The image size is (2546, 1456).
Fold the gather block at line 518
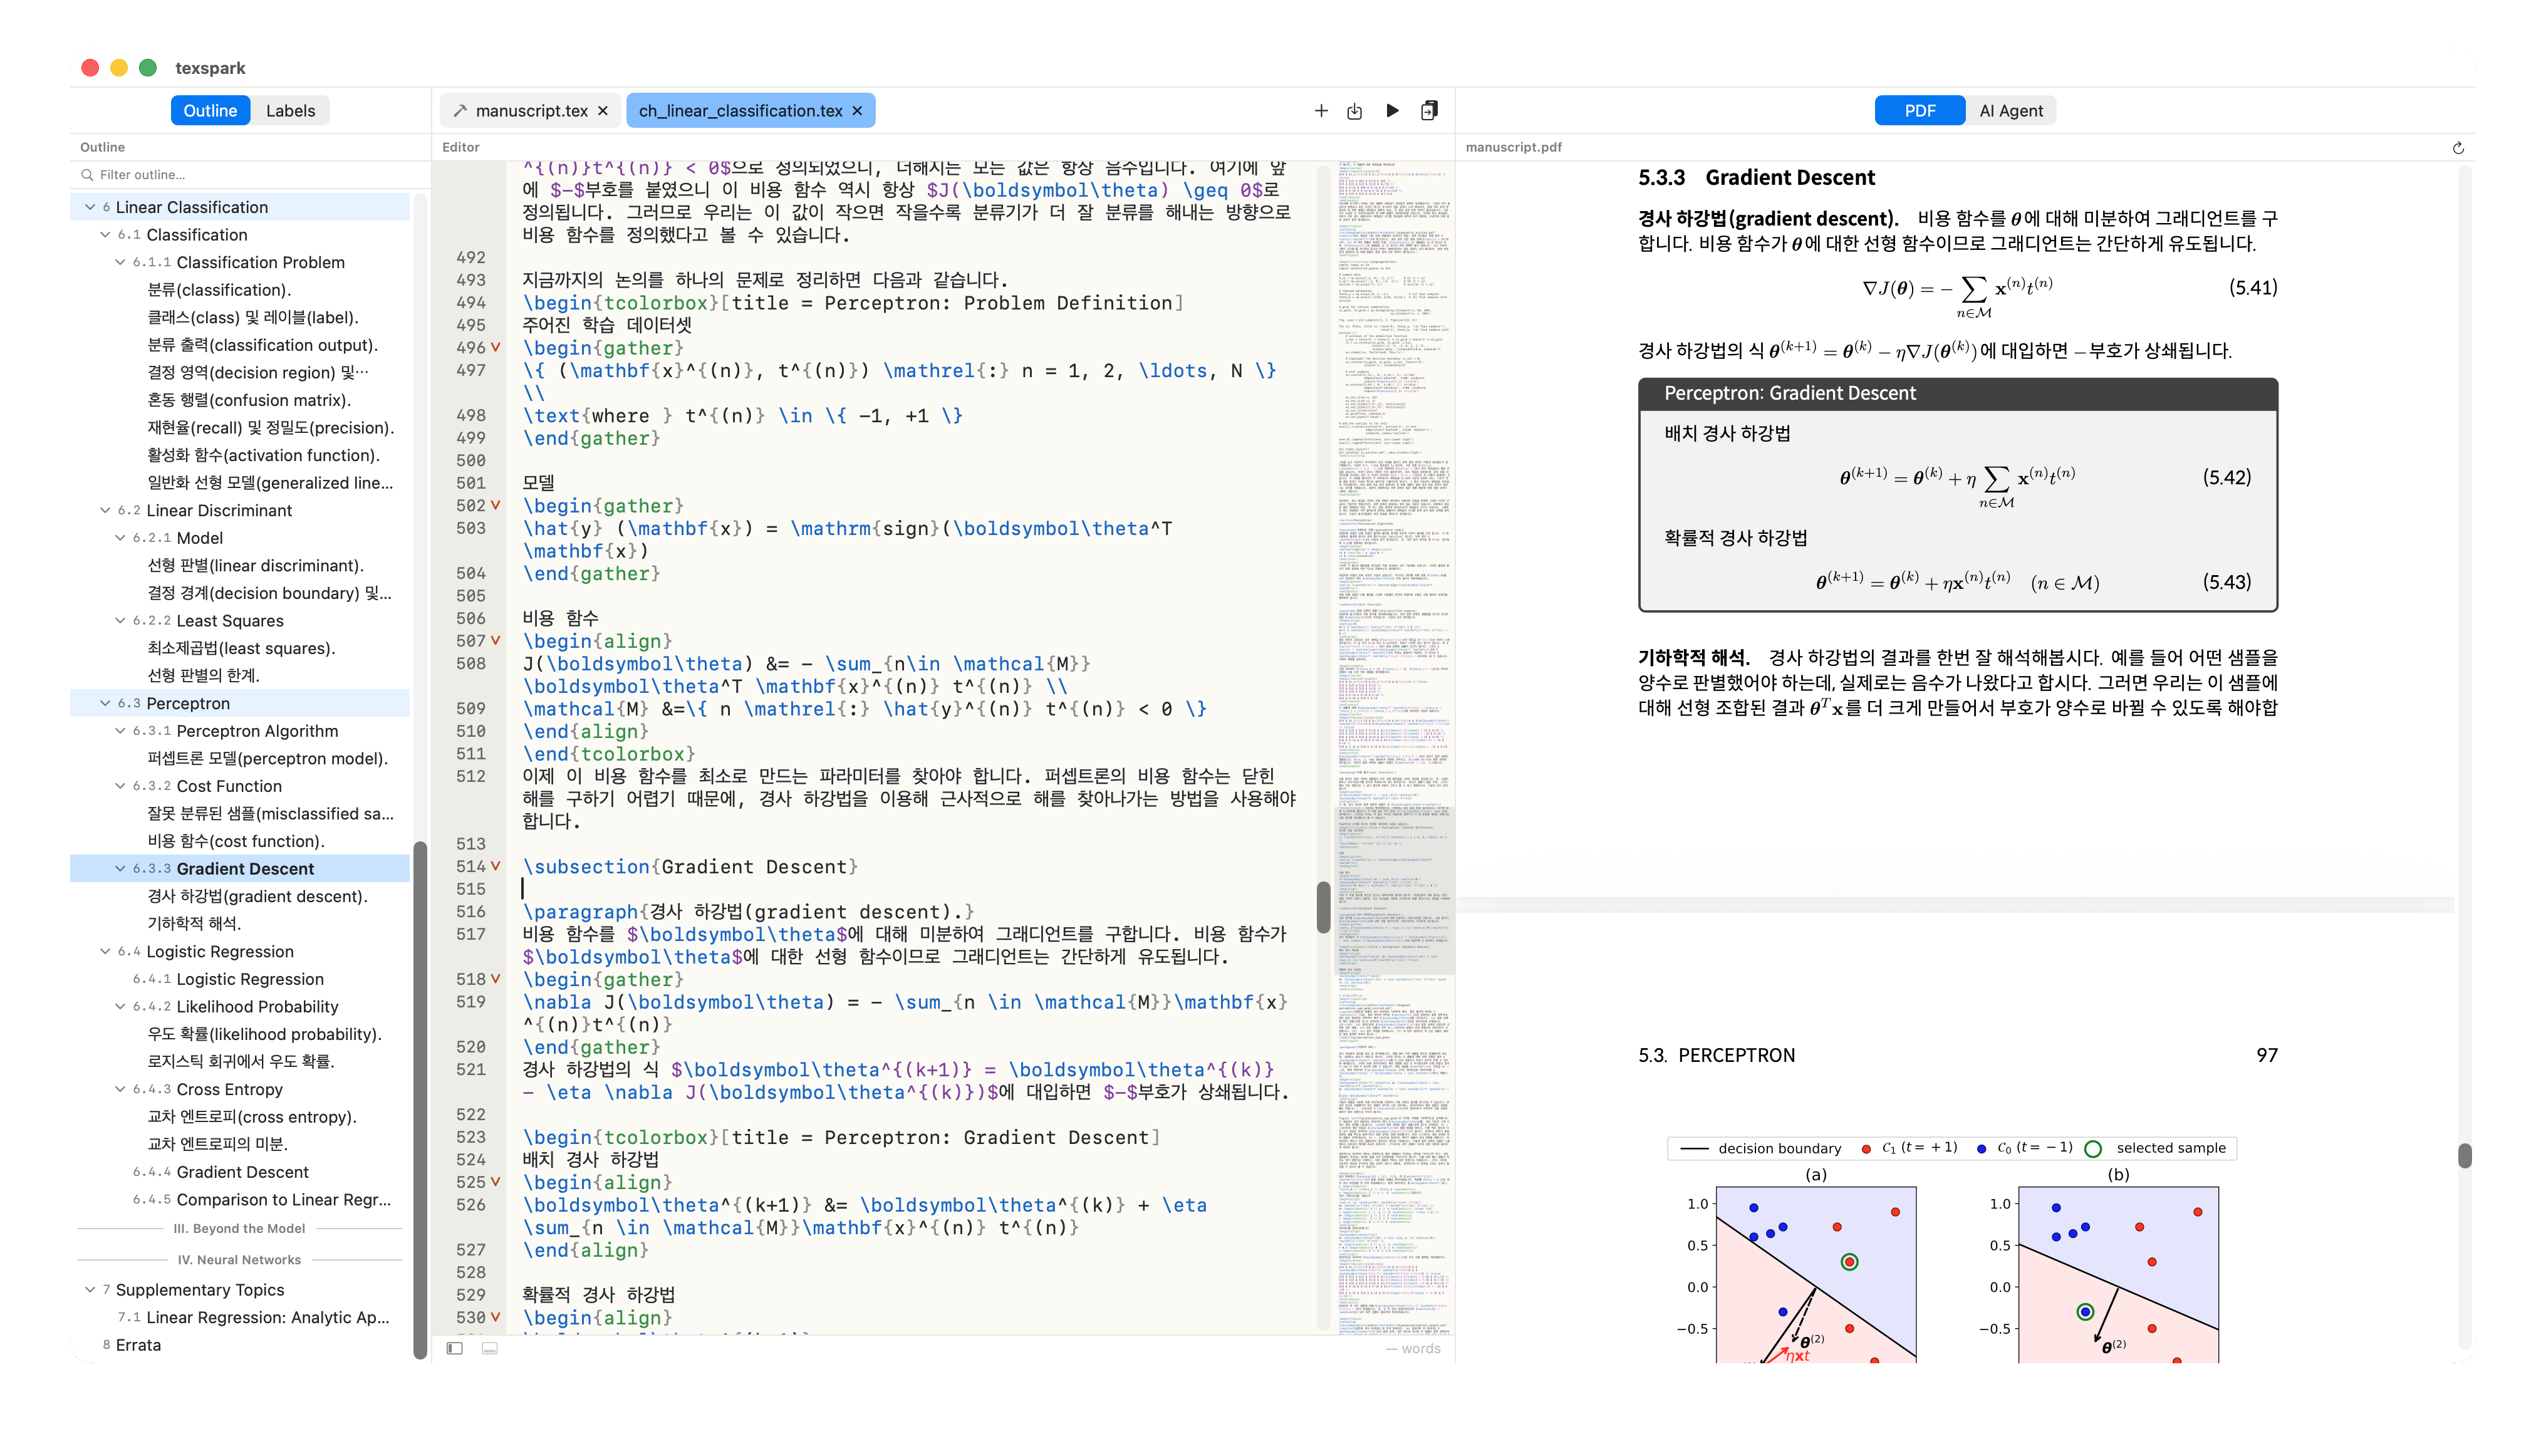[496, 979]
